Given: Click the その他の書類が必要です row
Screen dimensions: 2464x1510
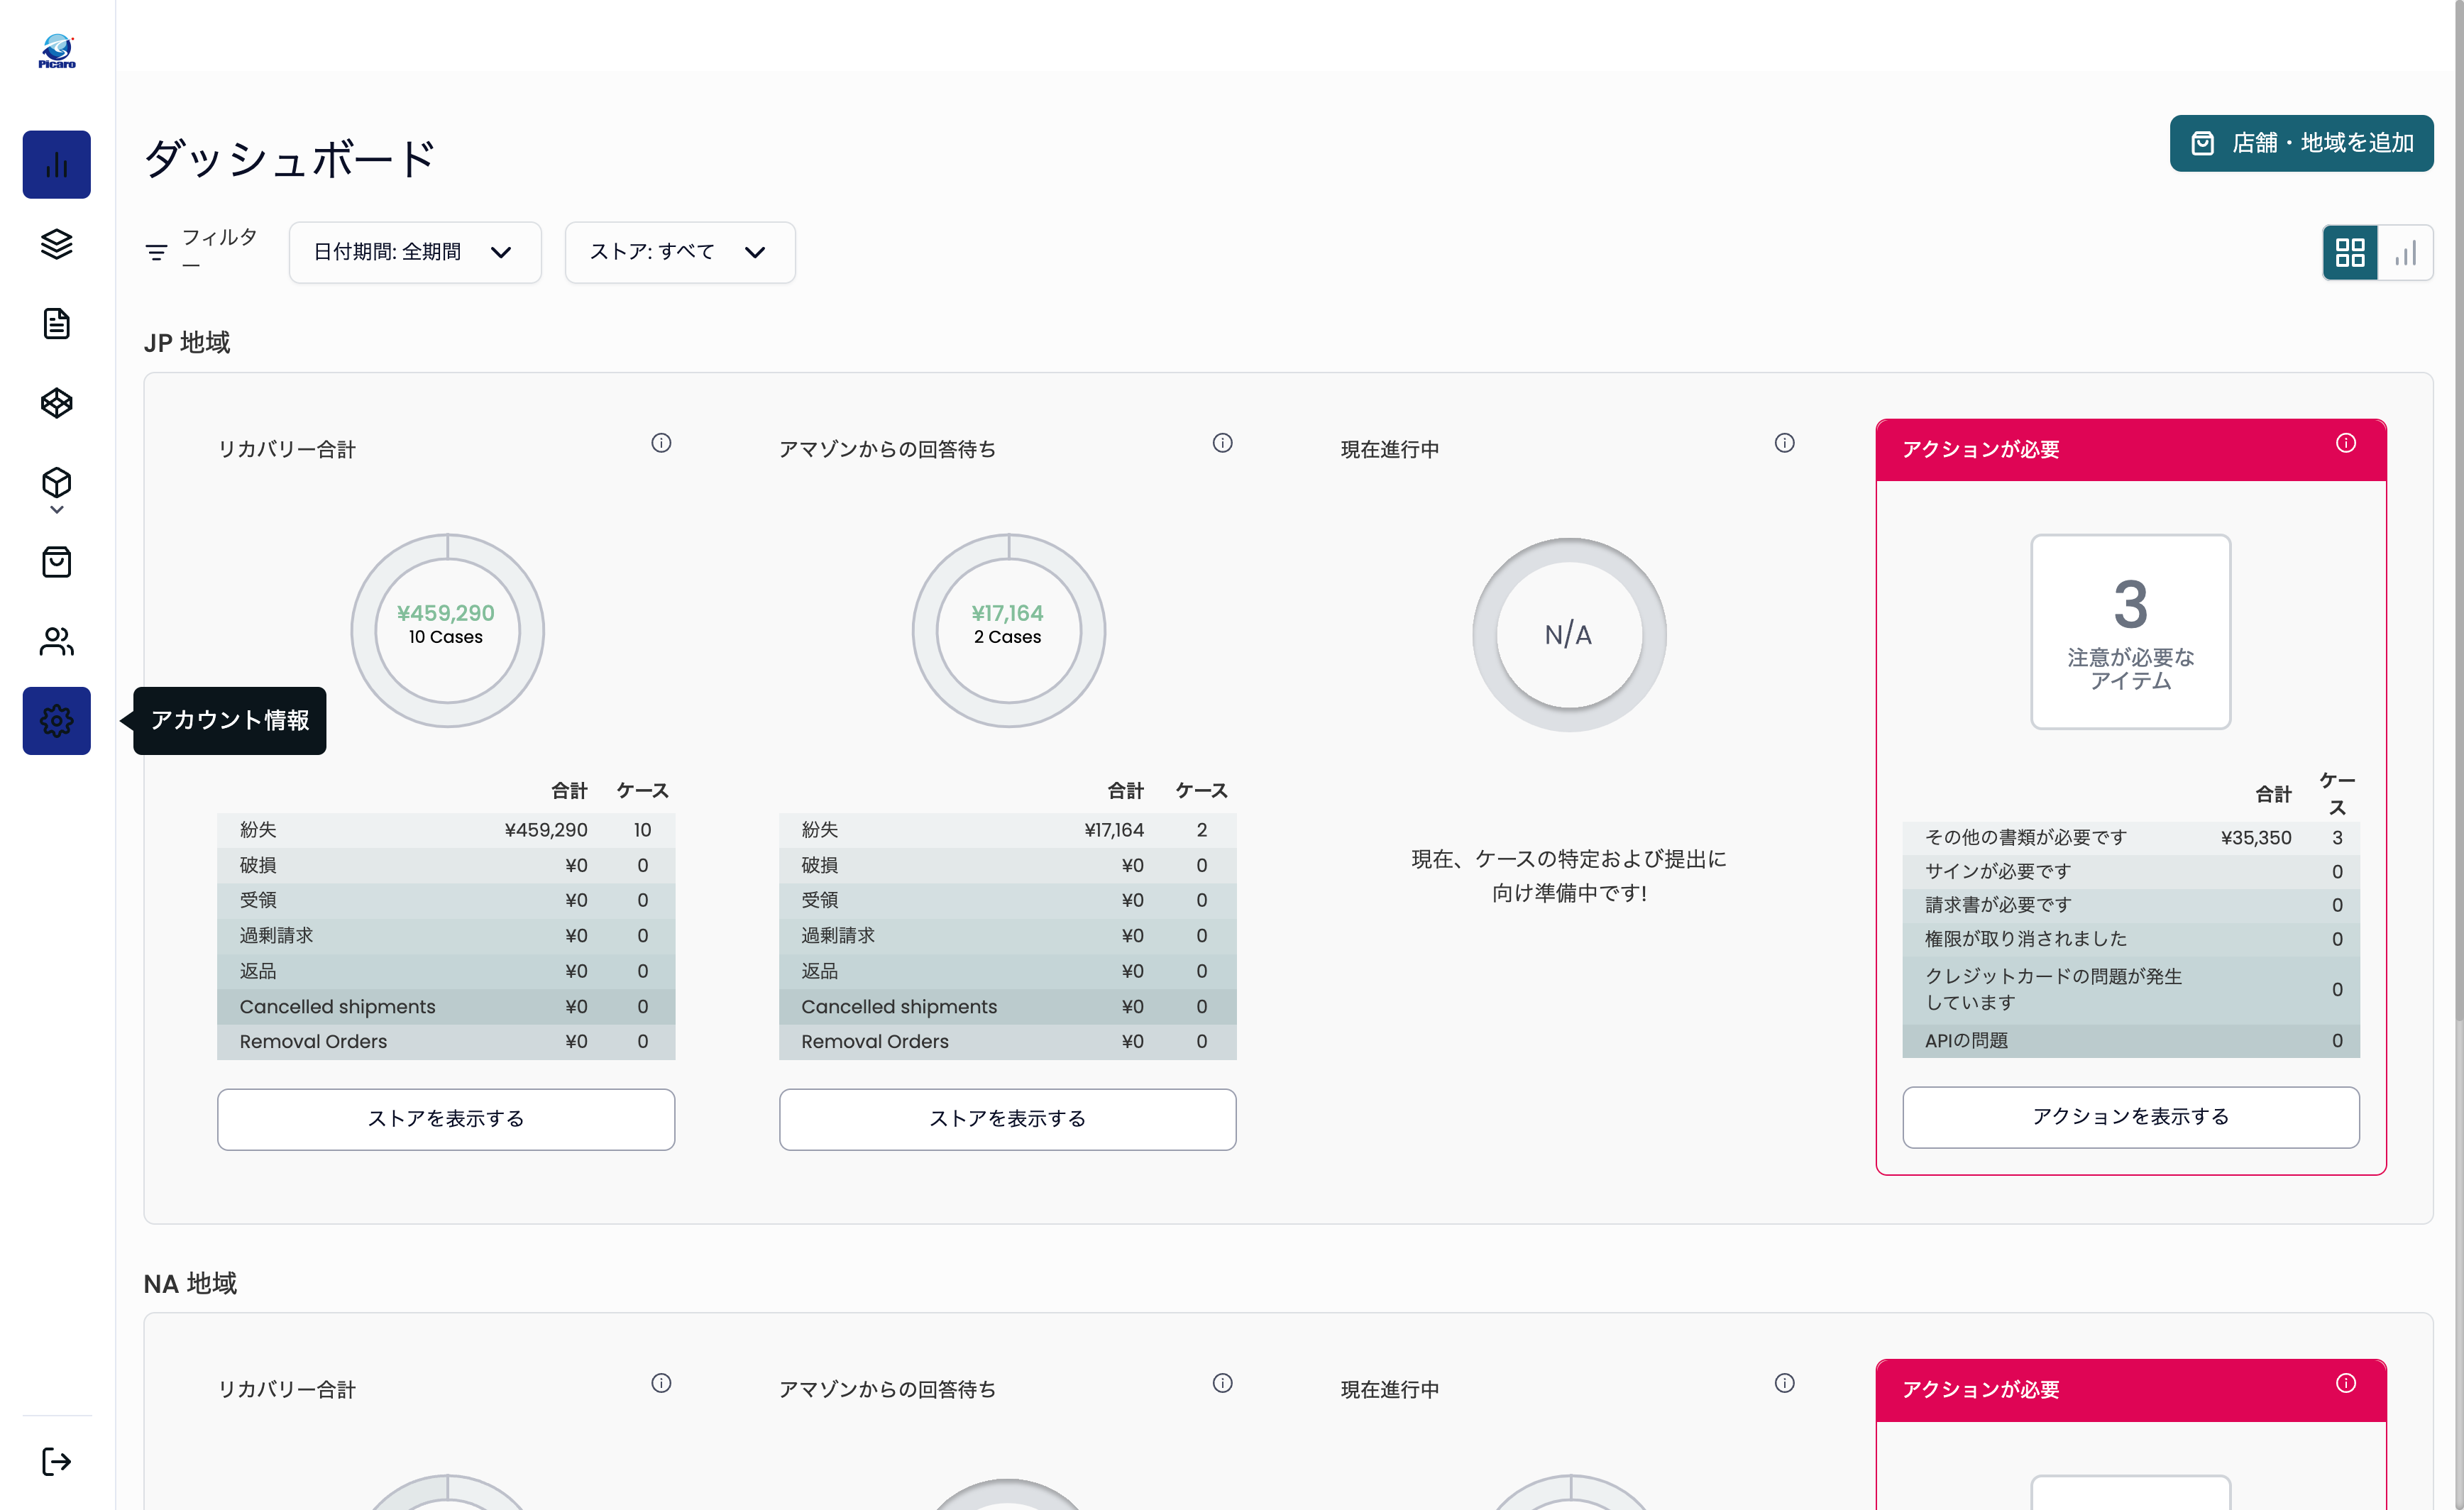Looking at the screenshot, I should [x=2130, y=837].
